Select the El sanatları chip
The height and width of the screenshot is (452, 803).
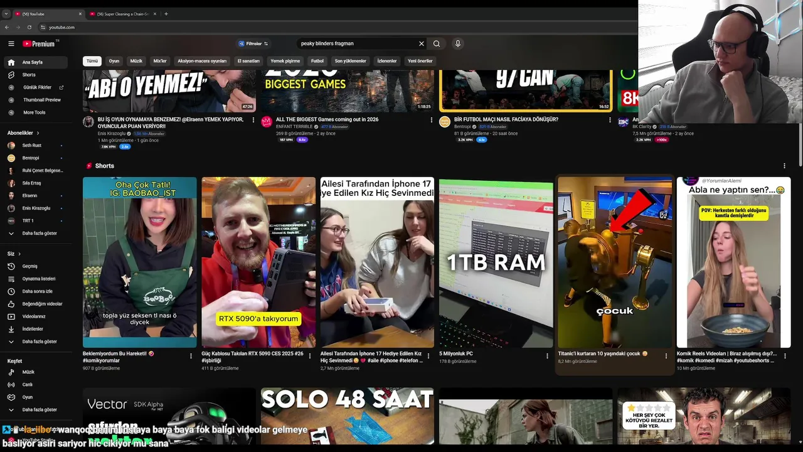click(248, 61)
